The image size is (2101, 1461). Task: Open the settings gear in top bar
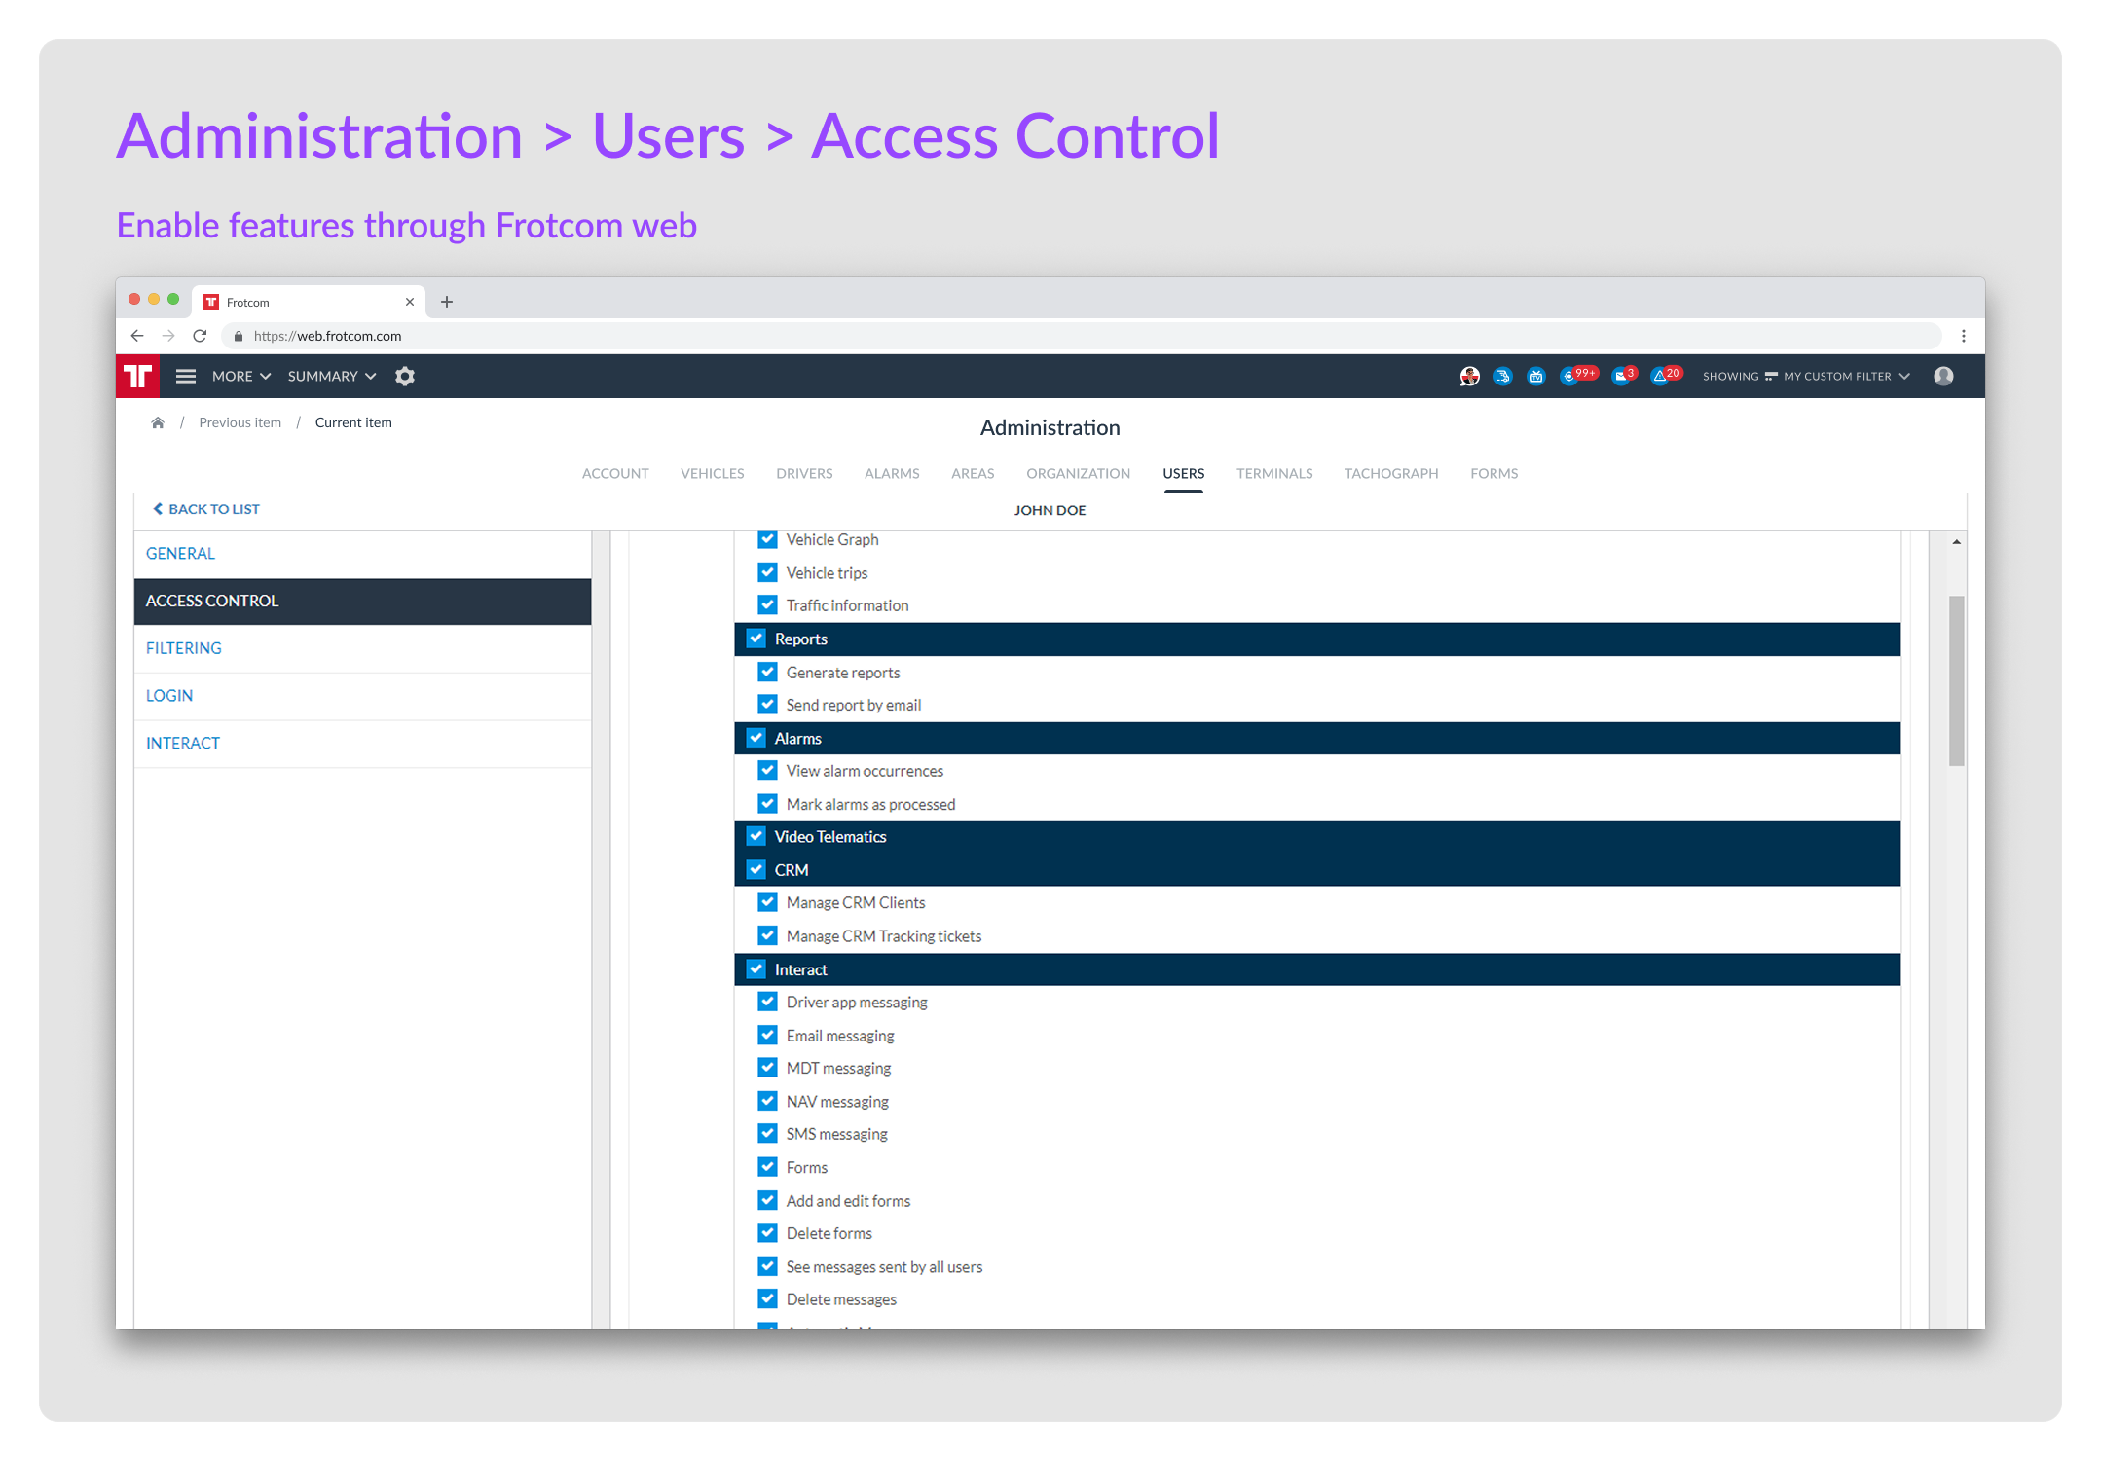[x=405, y=376]
